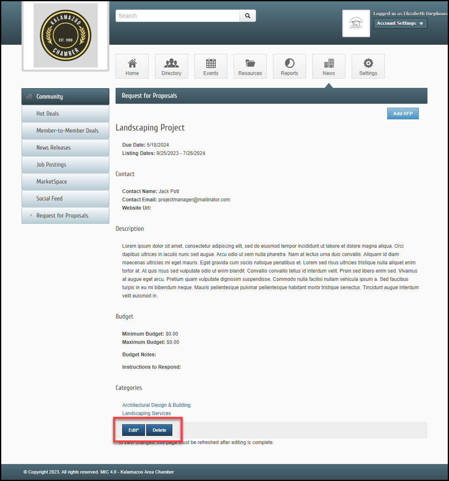This screenshot has height=481, width=449.
Task: Open Member-to-Member Deals
Action: tap(65, 131)
